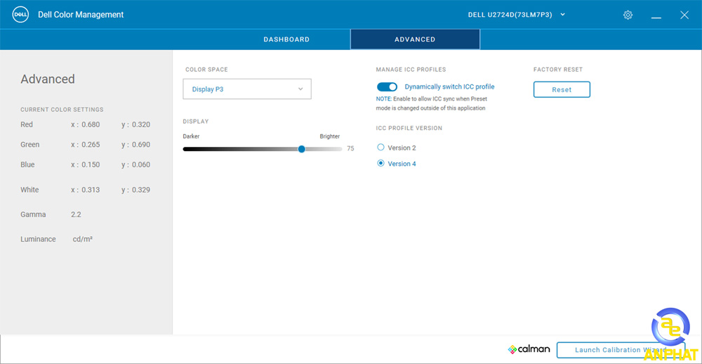Image resolution: width=702 pixels, height=364 pixels.
Task: Click the CURRENT COLOR SETTINGS heading
Action: (x=62, y=110)
